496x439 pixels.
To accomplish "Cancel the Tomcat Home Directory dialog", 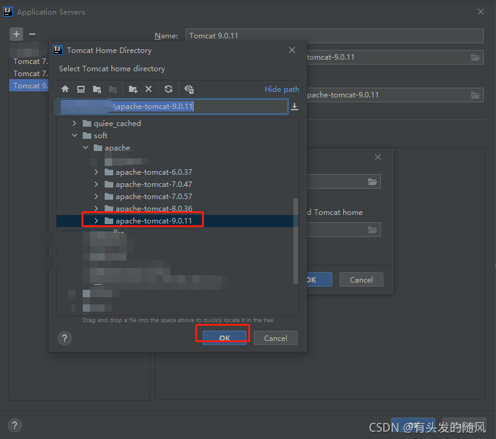I will coord(275,338).
